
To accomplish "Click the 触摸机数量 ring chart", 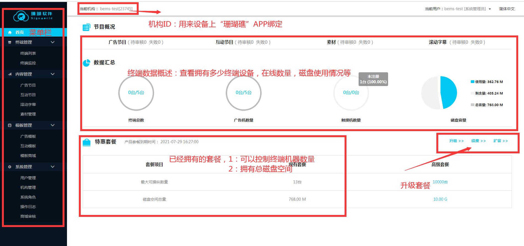I will pos(351,93).
